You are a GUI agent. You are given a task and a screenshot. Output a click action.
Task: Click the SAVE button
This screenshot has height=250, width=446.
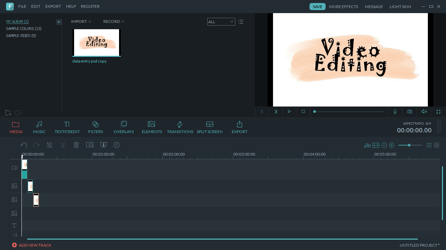tap(317, 7)
